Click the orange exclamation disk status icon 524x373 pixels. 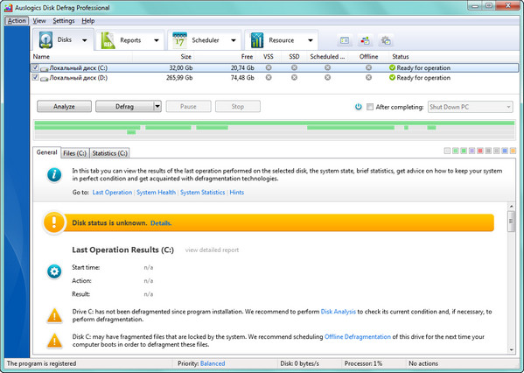(x=54, y=222)
